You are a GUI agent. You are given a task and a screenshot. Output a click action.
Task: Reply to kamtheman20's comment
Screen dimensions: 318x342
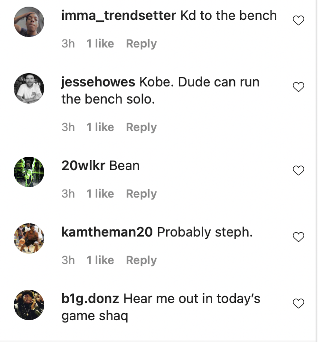tap(141, 260)
